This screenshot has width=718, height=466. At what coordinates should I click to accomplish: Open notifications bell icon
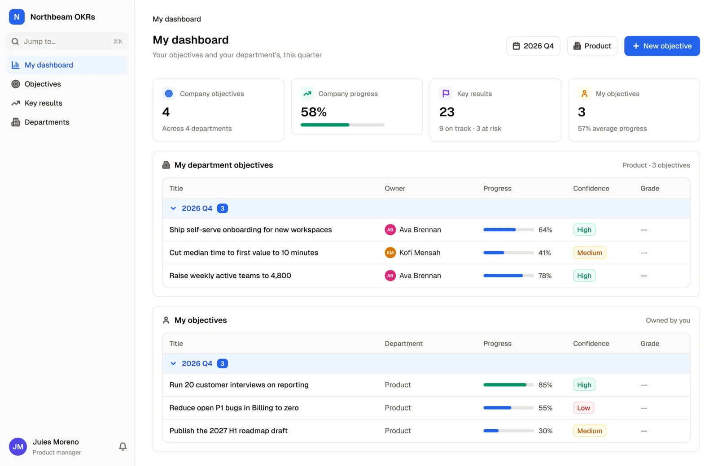tap(123, 447)
